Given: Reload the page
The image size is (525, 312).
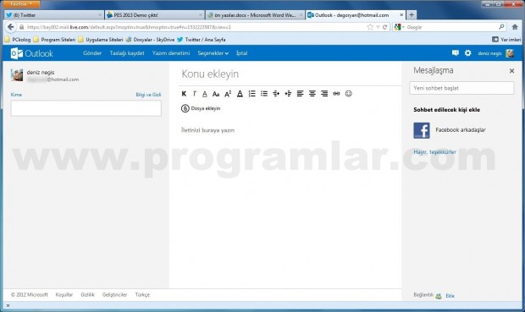Looking at the screenshot, I should pyautogui.click(x=385, y=27).
